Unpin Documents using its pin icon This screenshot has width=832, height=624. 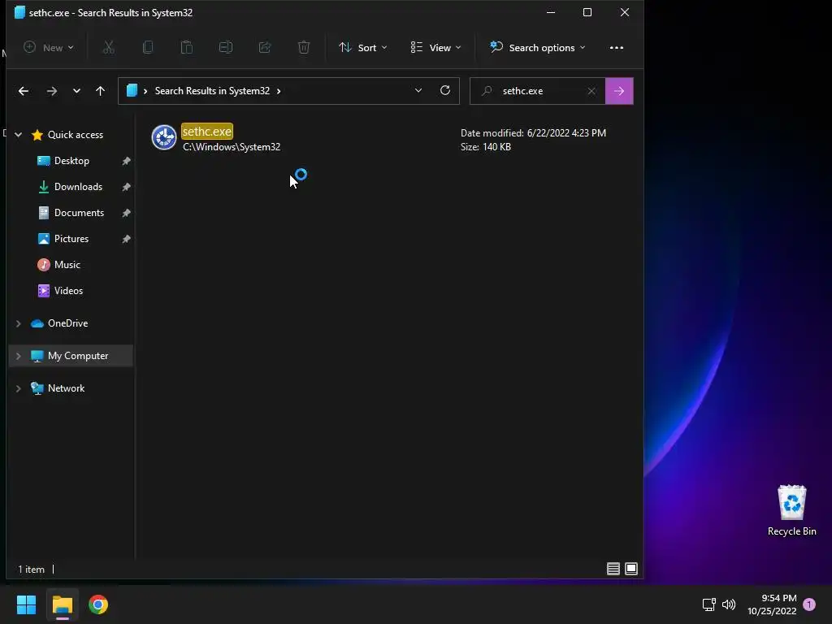tap(126, 213)
